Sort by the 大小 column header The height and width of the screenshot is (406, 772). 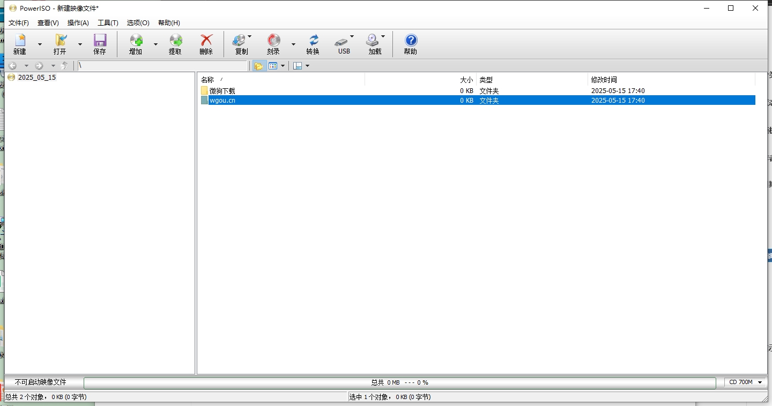click(x=421, y=80)
